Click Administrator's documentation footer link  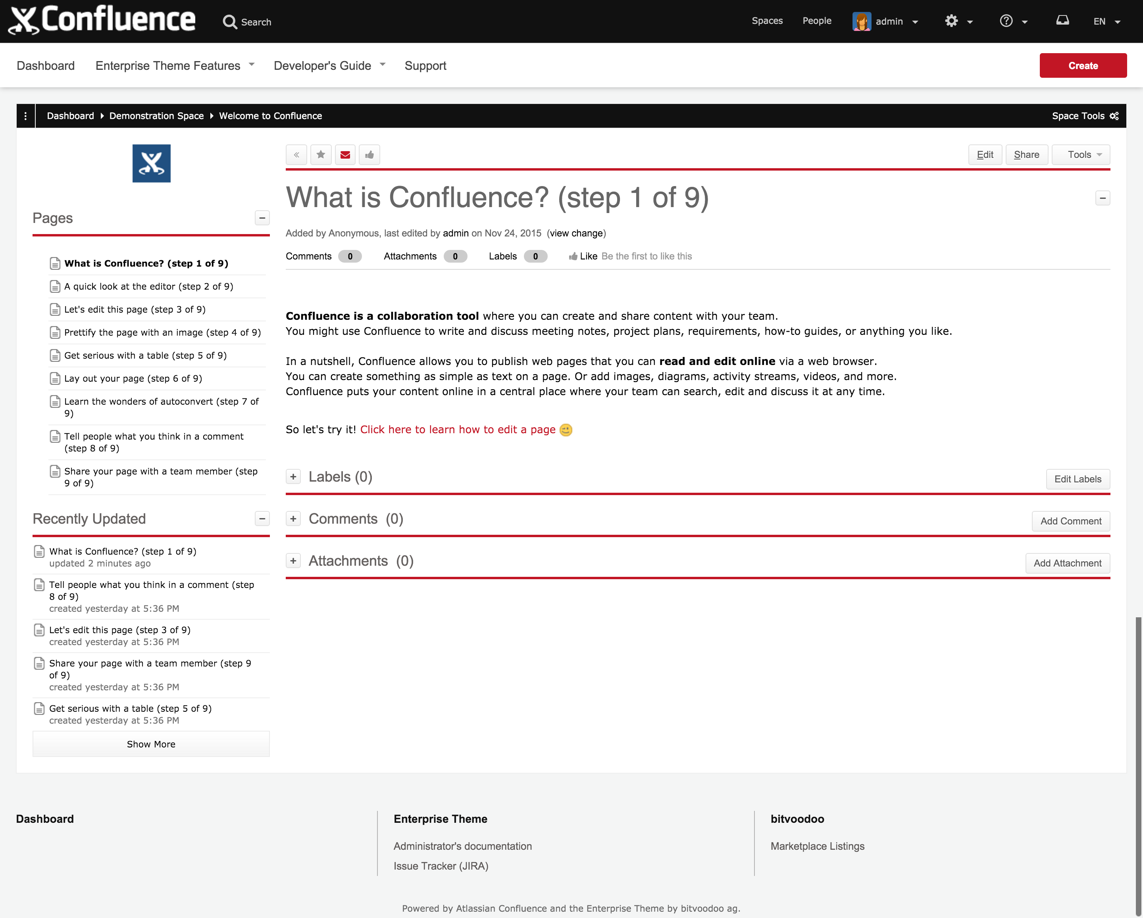462,846
